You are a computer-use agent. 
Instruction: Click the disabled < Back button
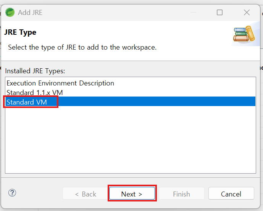86,193
